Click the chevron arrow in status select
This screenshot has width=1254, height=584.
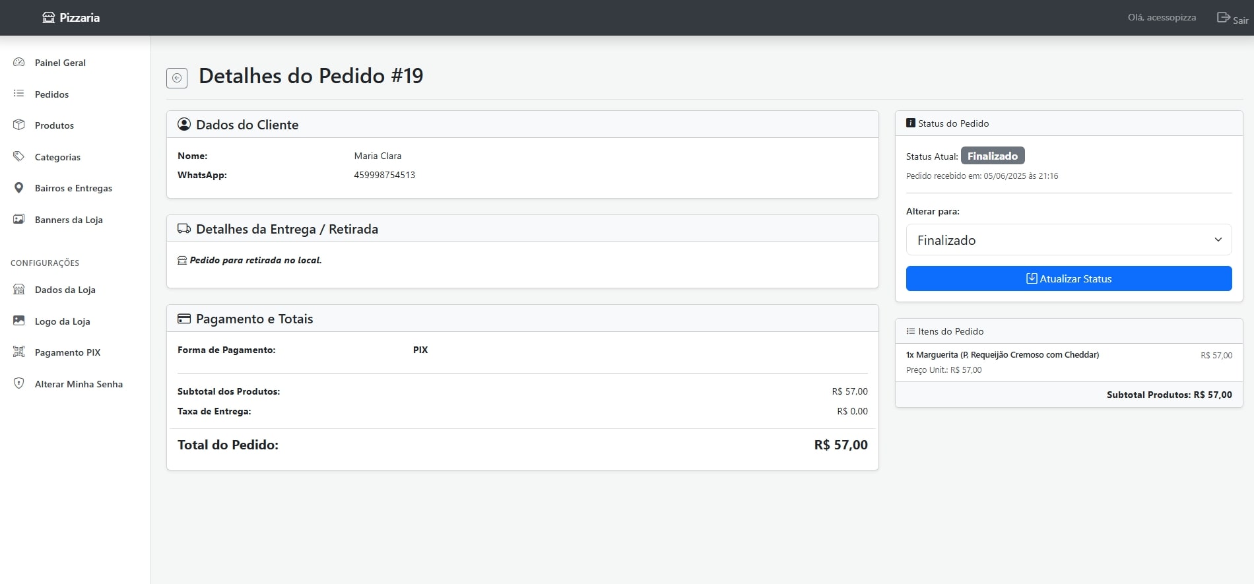pos(1218,240)
